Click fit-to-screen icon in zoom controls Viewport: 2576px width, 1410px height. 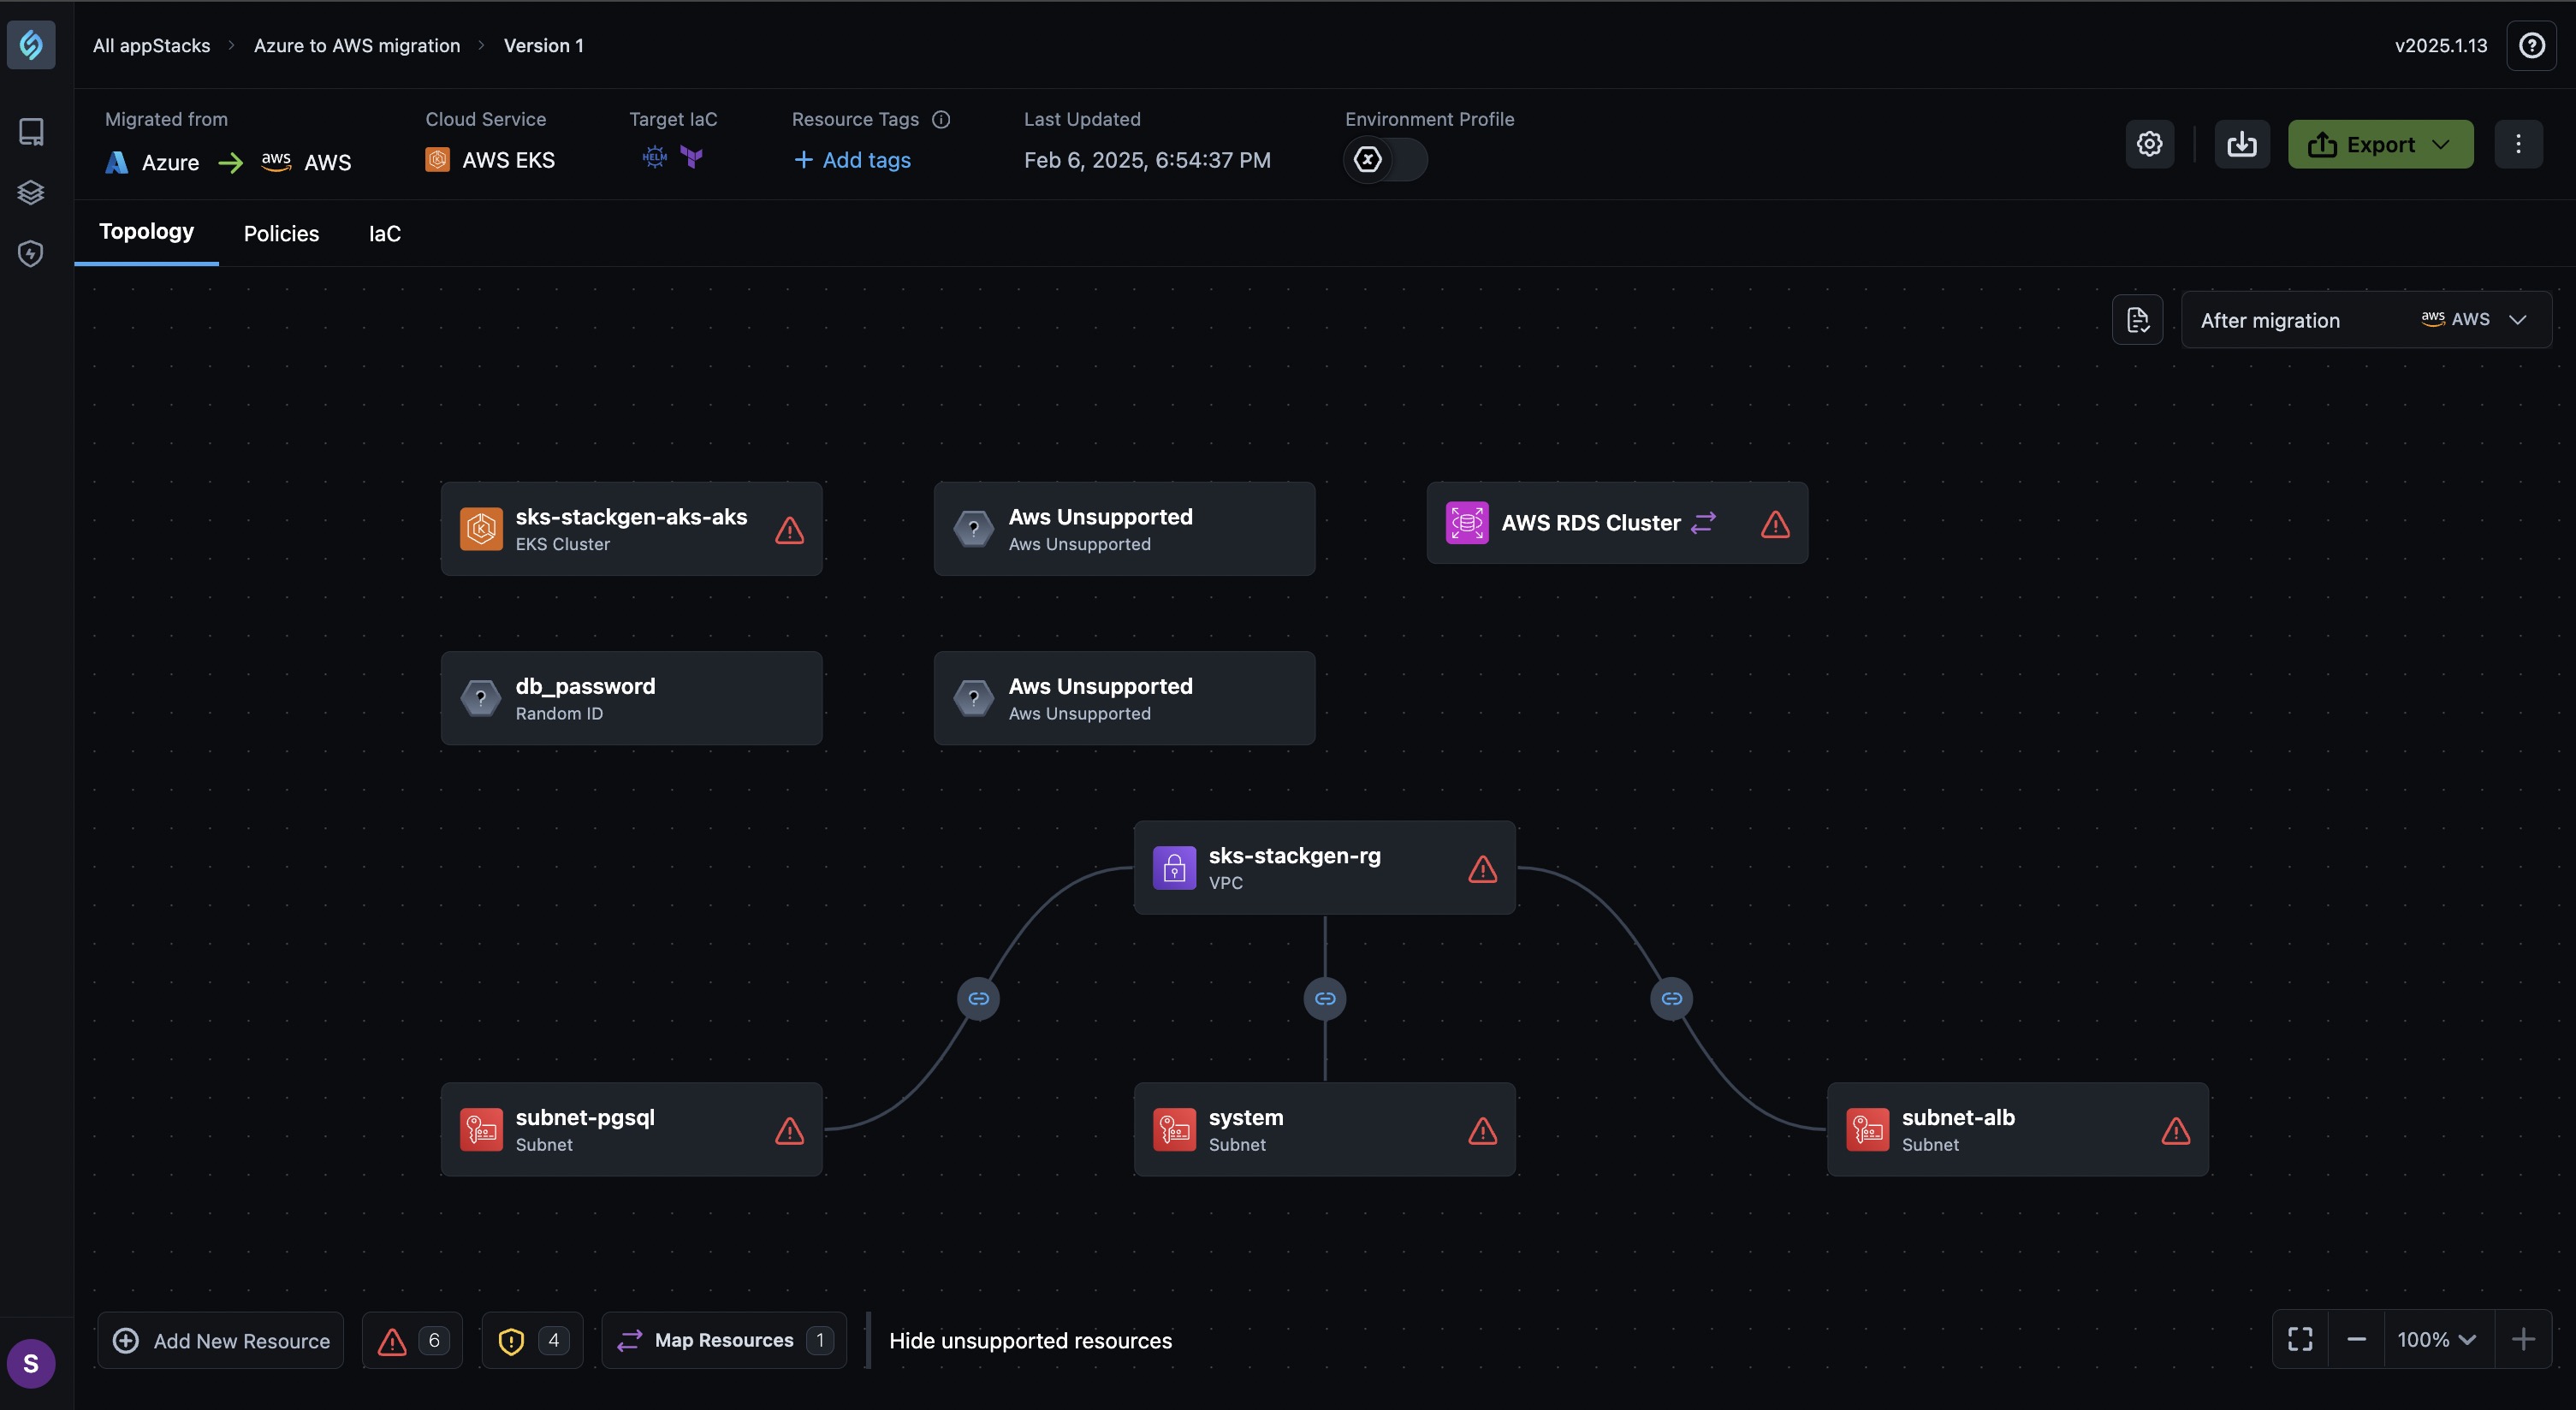[x=2300, y=1339]
